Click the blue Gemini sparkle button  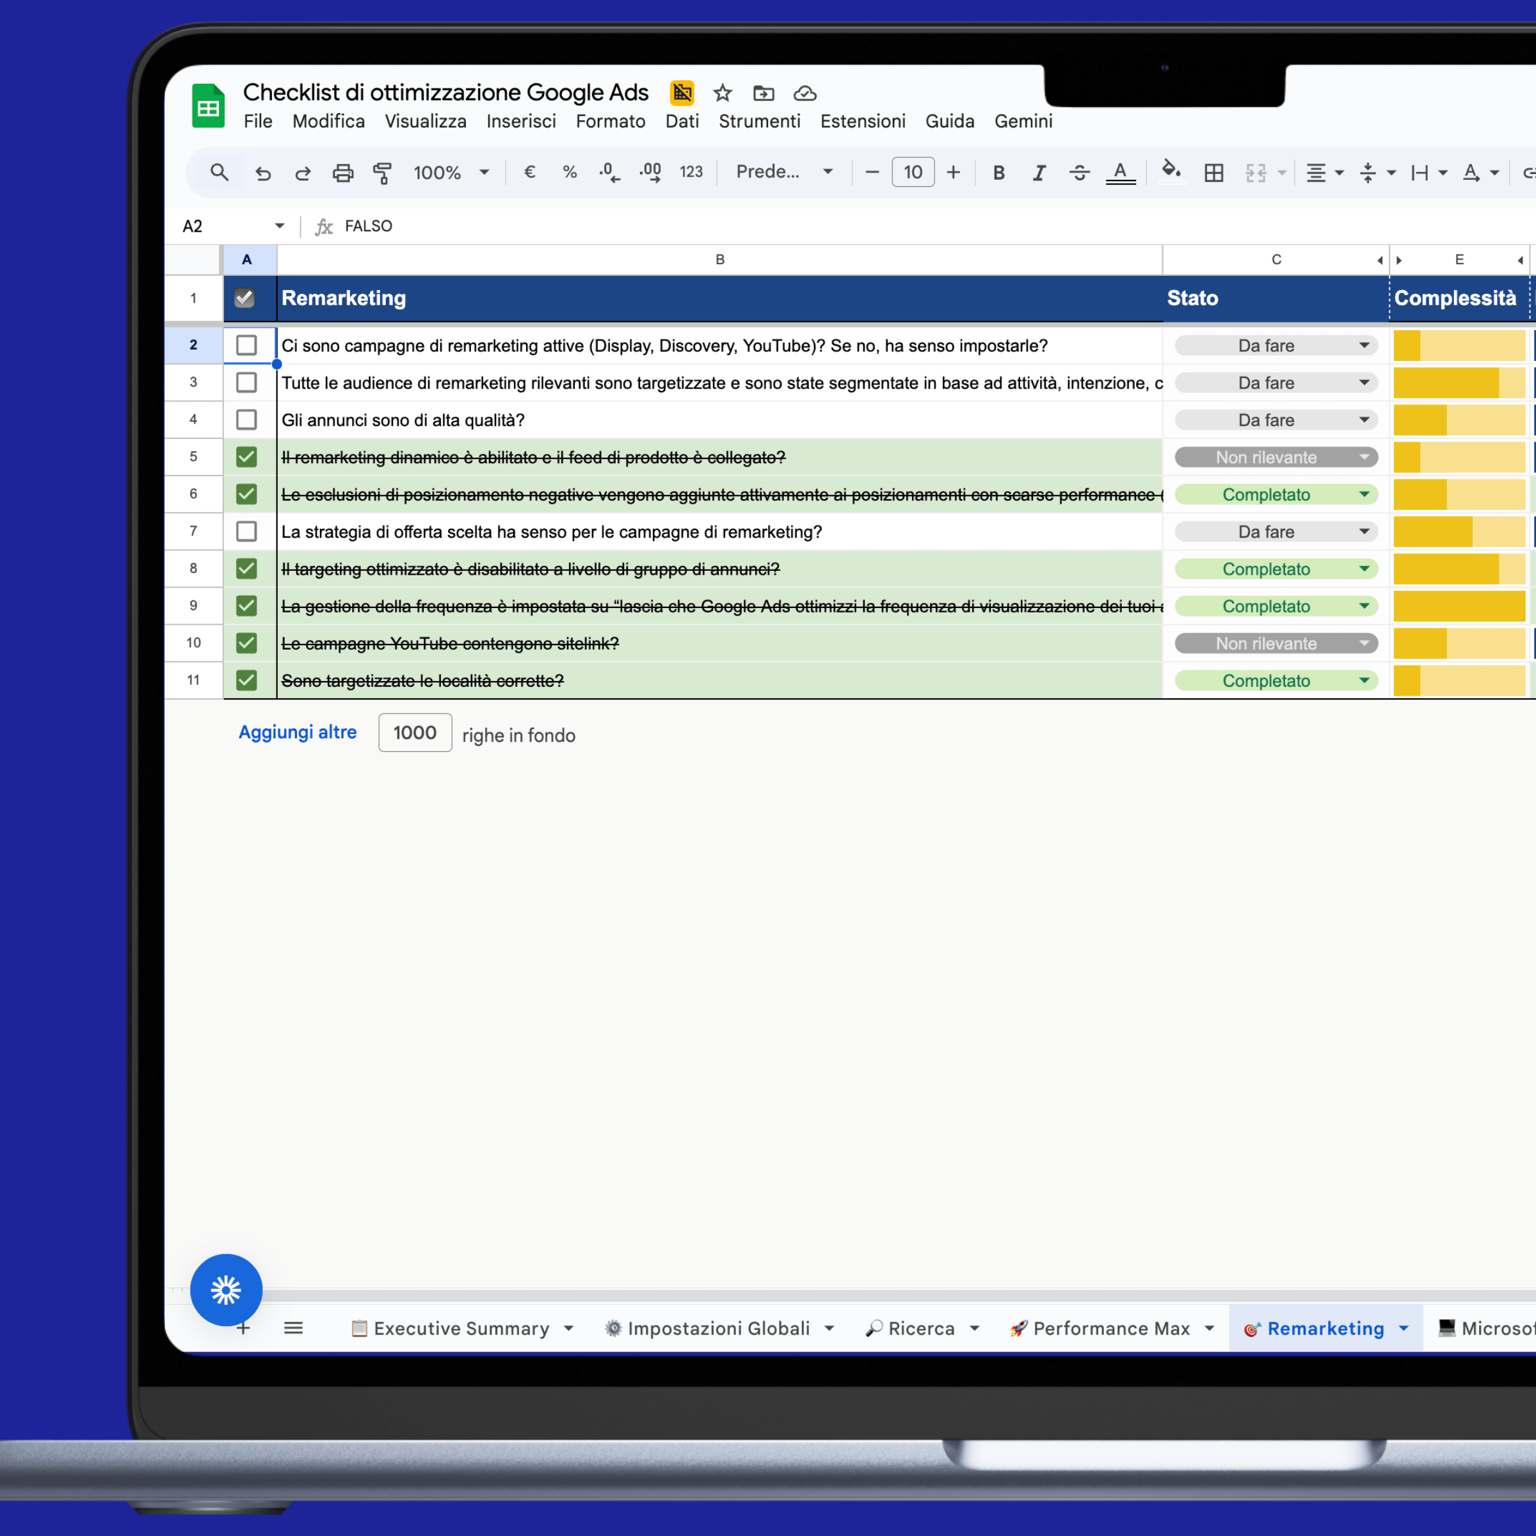point(226,1290)
